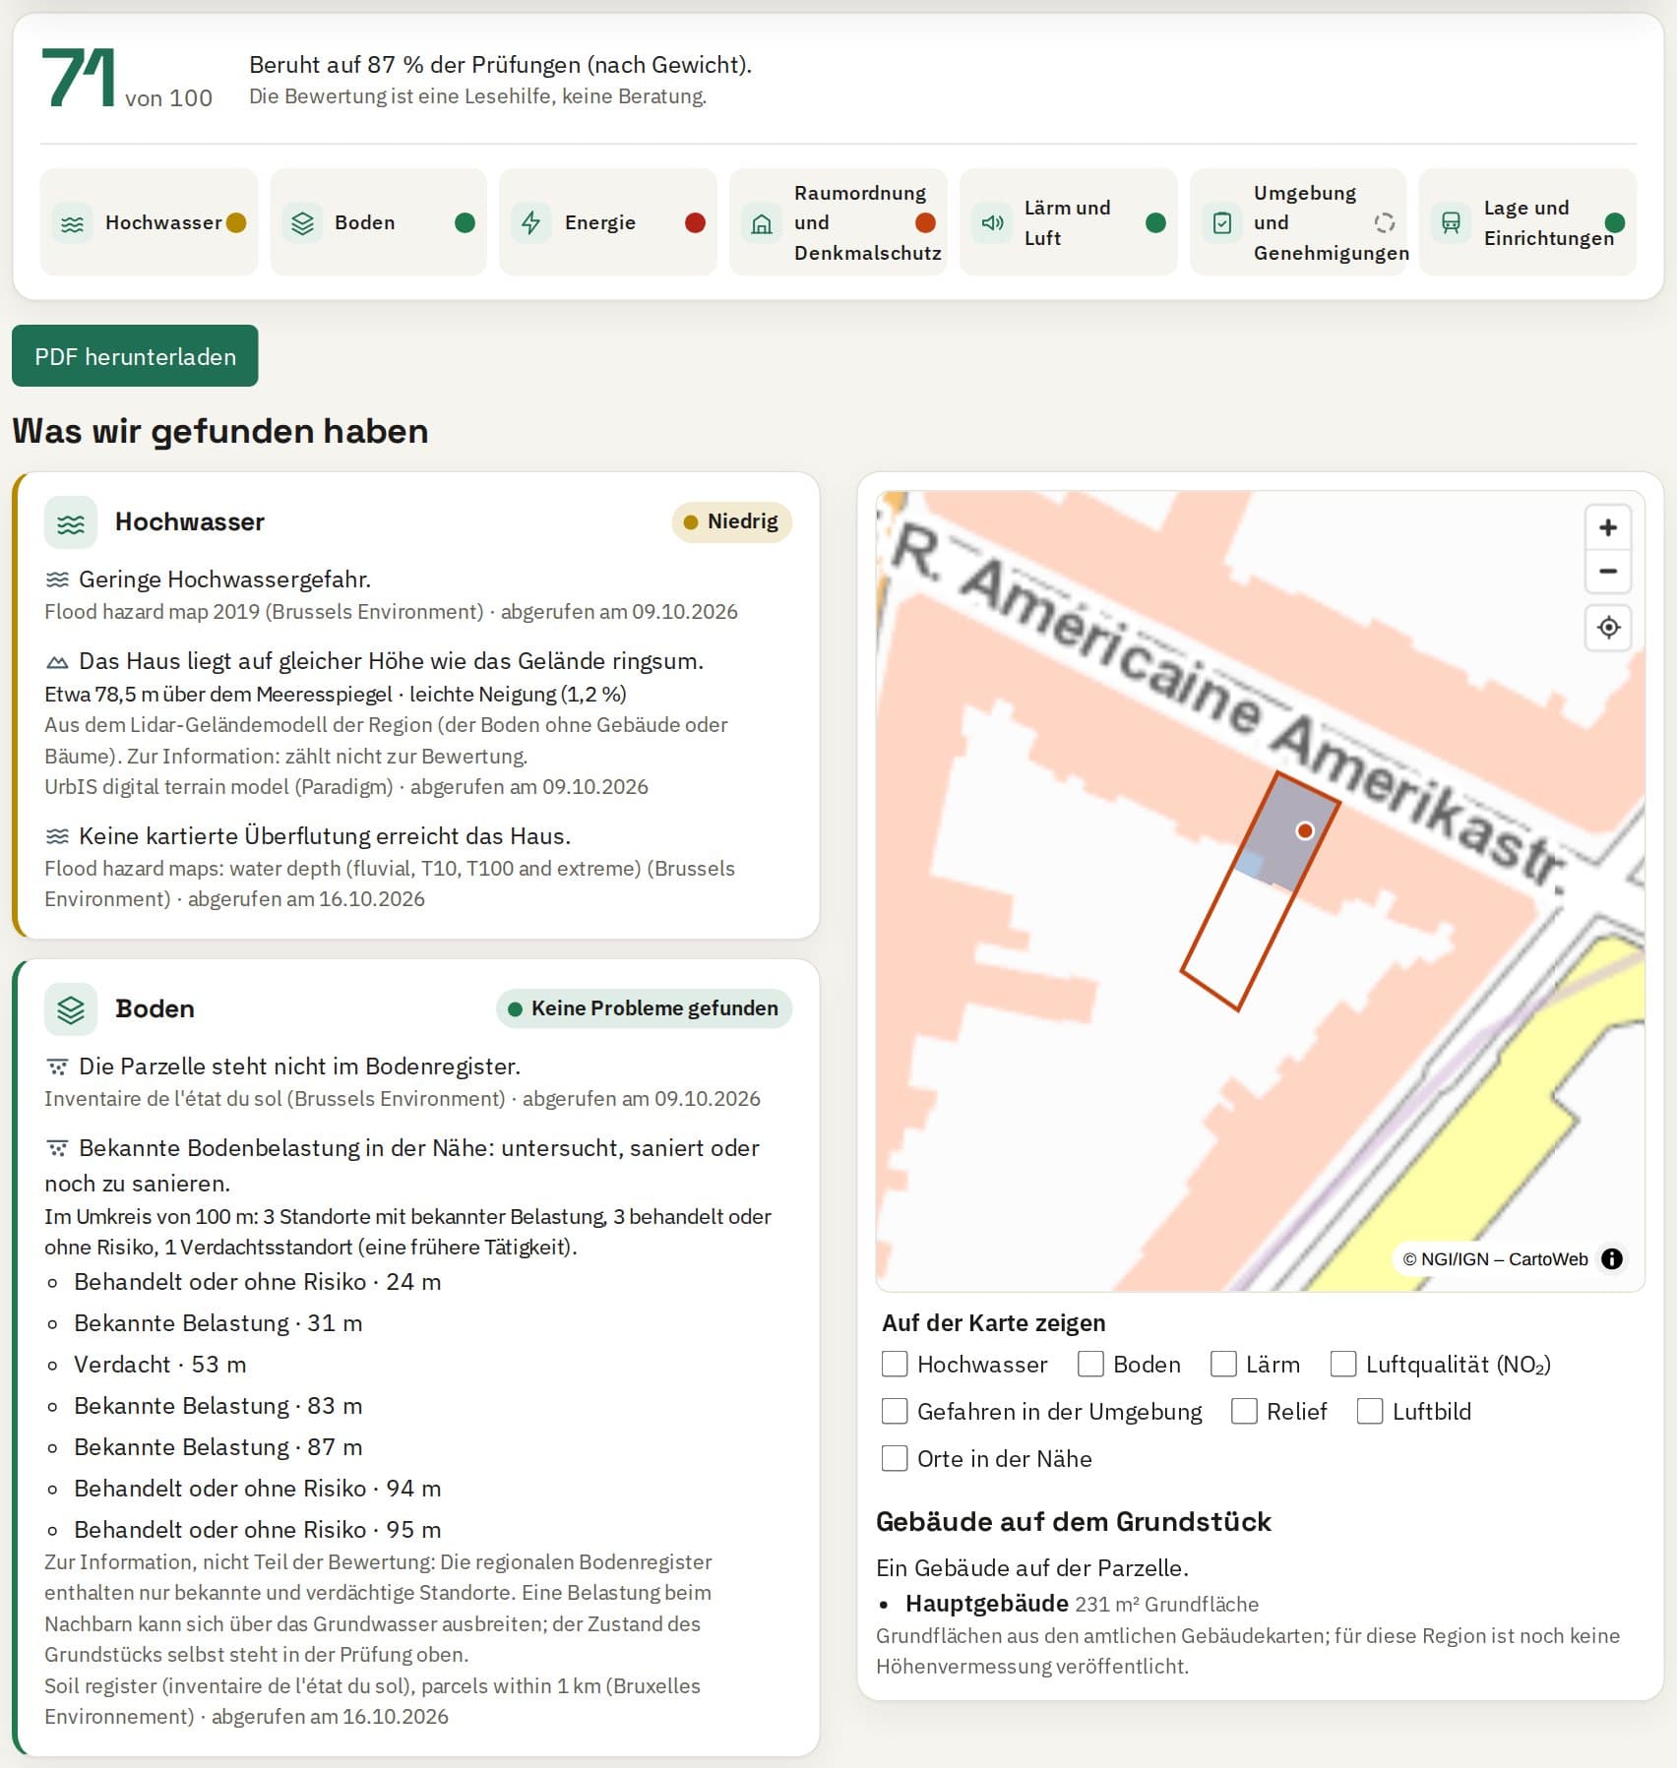Check Orte in der Nähe
Screen dimensions: 1677x1768
coord(895,1459)
